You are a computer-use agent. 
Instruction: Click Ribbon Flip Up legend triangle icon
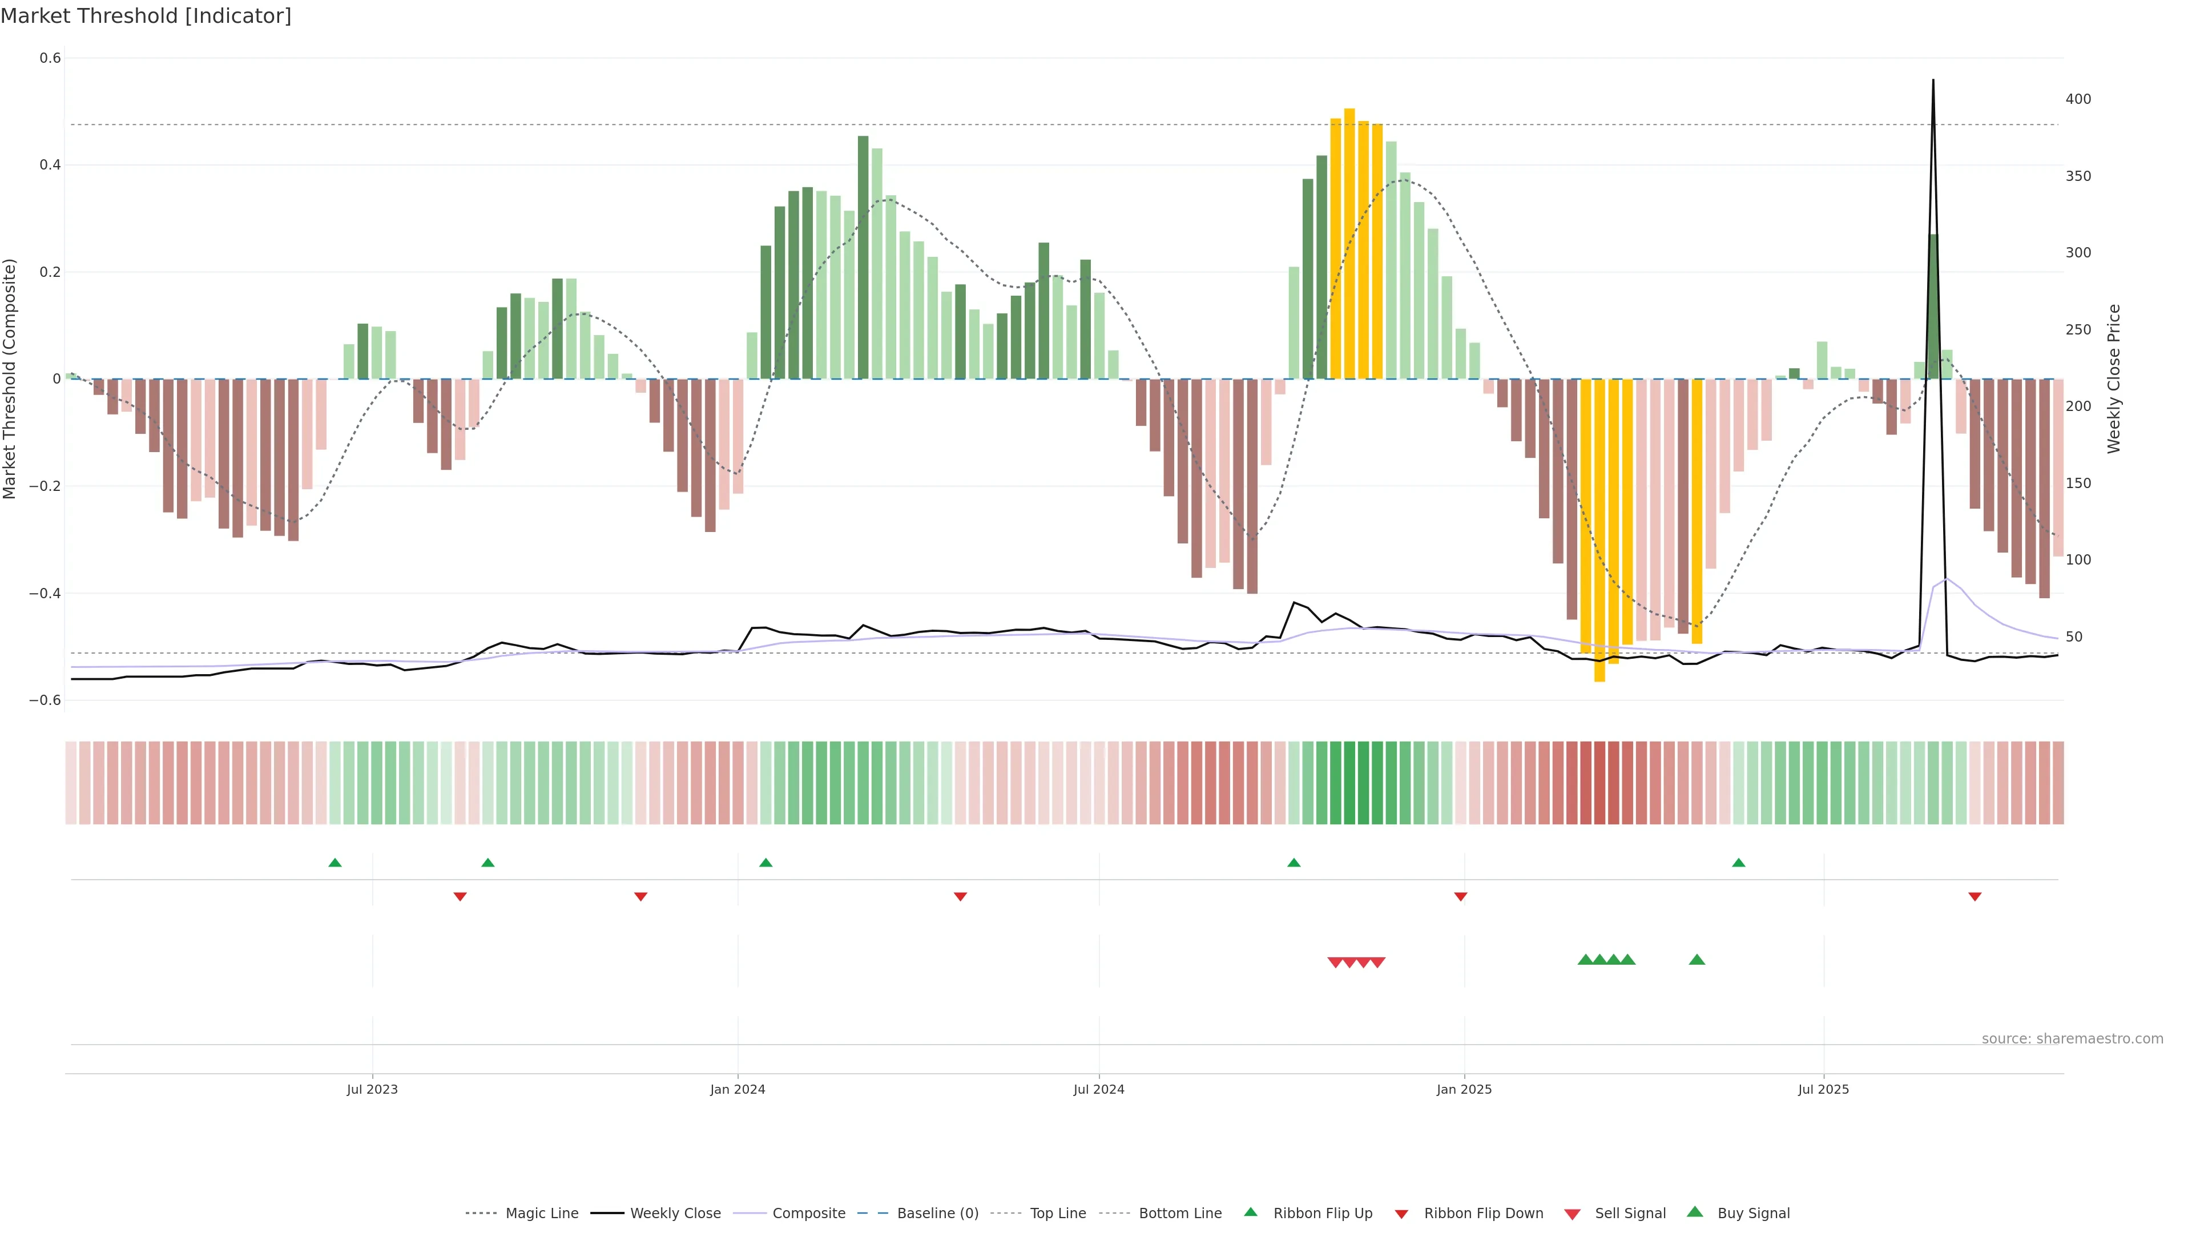[x=1251, y=1212]
